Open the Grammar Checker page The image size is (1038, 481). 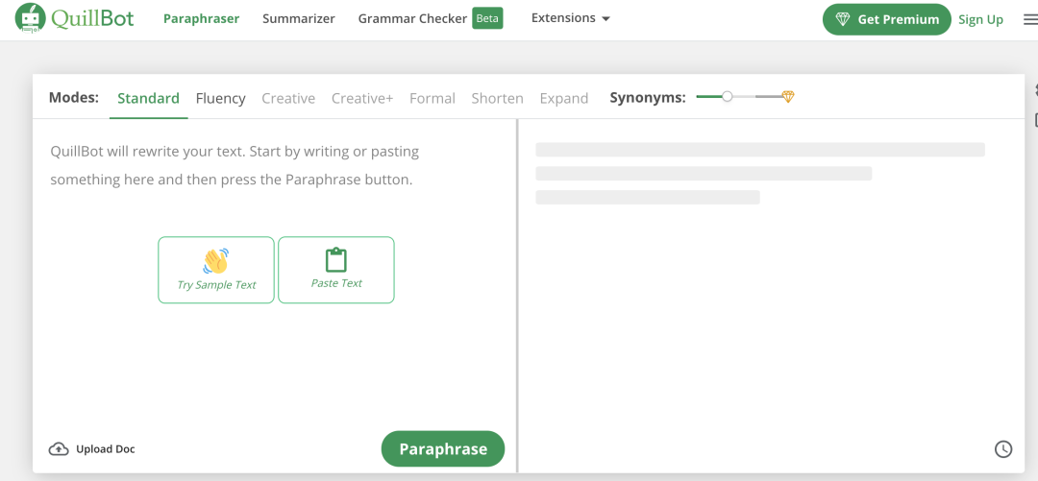coord(412,18)
